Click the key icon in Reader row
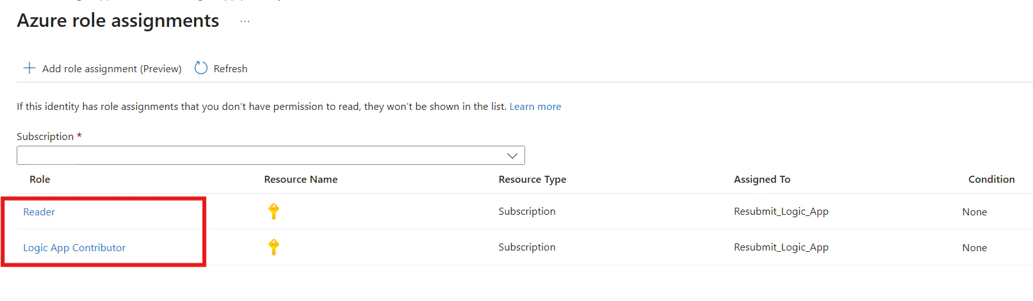 (x=273, y=211)
